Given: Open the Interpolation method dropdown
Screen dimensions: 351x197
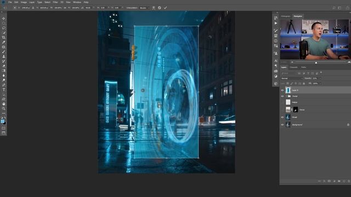Looking at the screenshot, I should tap(144, 8).
